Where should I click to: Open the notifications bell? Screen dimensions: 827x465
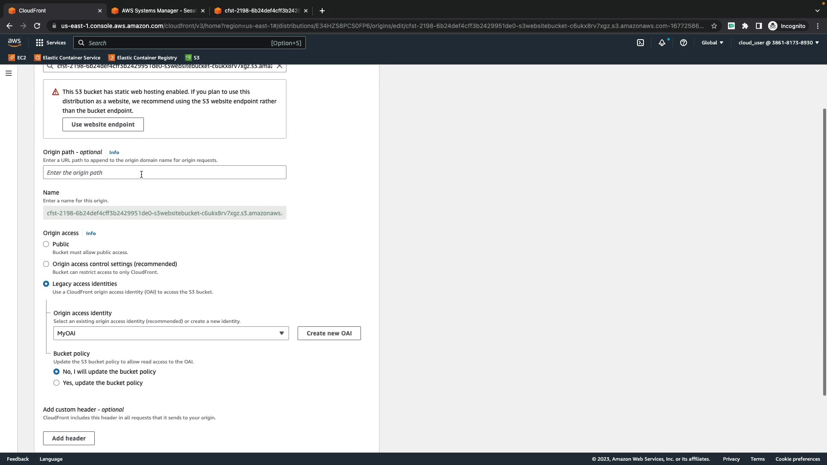click(662, 43)
